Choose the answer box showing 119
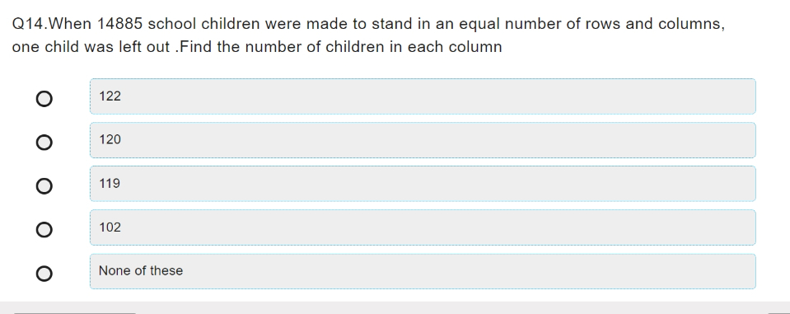 point(423,184)
